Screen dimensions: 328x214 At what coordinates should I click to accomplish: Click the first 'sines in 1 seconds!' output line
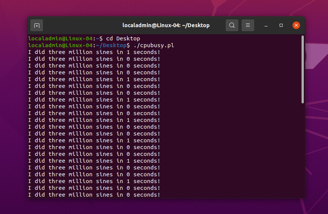(x=94, y=52)
